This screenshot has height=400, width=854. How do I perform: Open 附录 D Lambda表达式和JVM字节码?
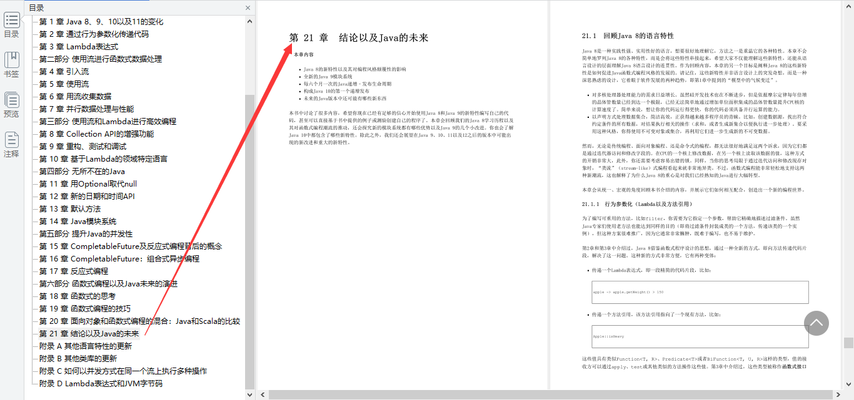[101, 384]
